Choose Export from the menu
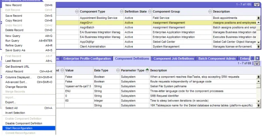The width and height of the screenshot is (262, 136). 29,102
